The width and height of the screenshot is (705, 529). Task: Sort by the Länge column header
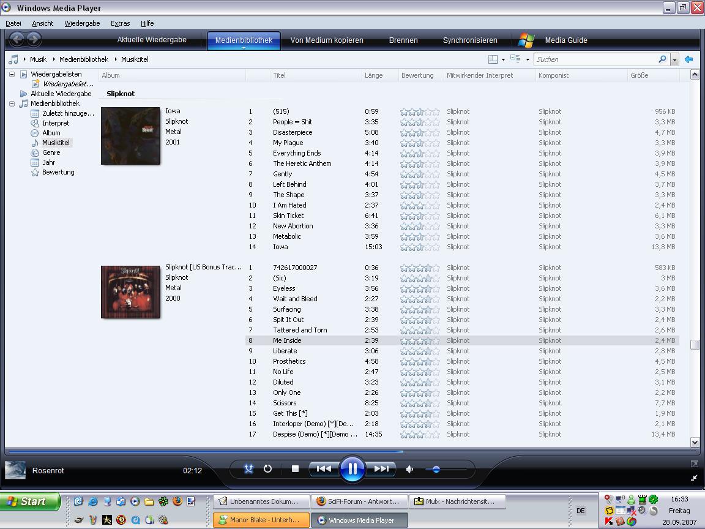373,75
